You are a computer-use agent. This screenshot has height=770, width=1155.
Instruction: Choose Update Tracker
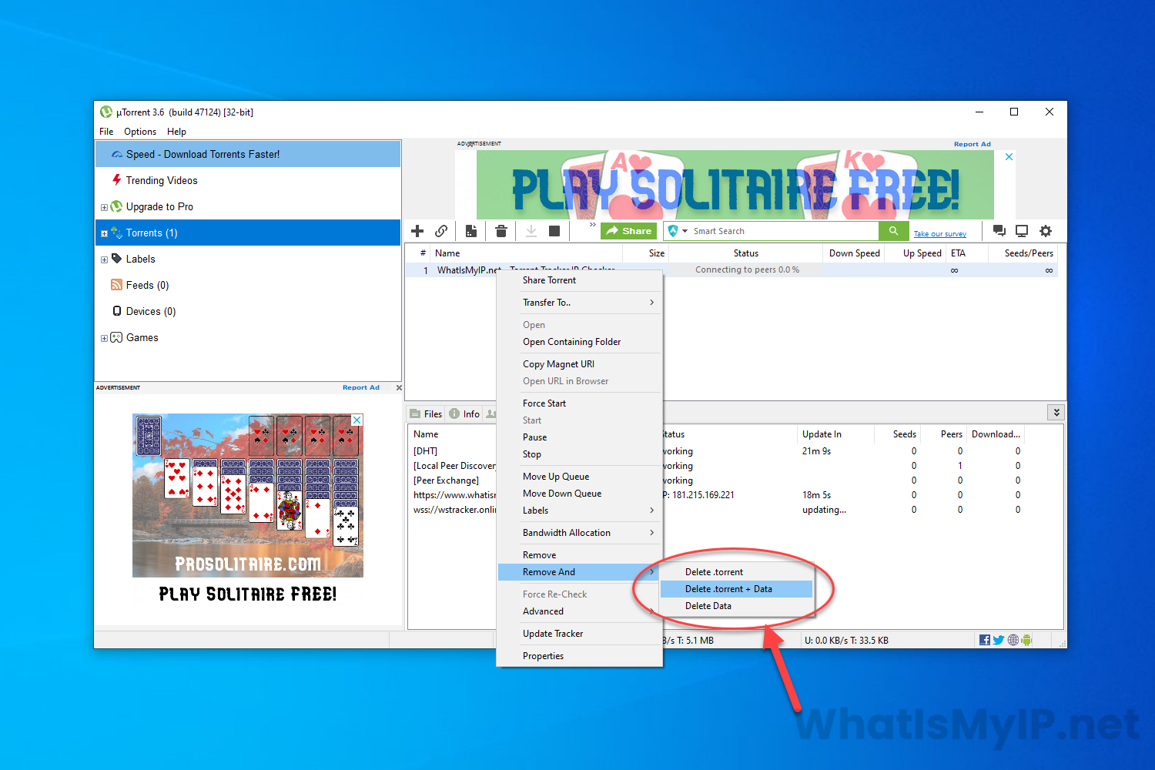click(x=580, y=634)
